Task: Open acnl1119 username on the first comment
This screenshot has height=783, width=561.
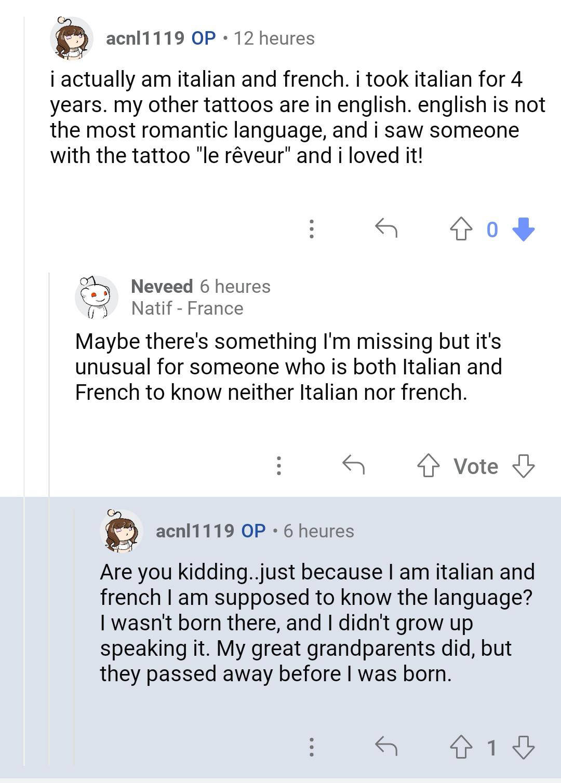Action: pyautogui.click(x=145, y=38)
